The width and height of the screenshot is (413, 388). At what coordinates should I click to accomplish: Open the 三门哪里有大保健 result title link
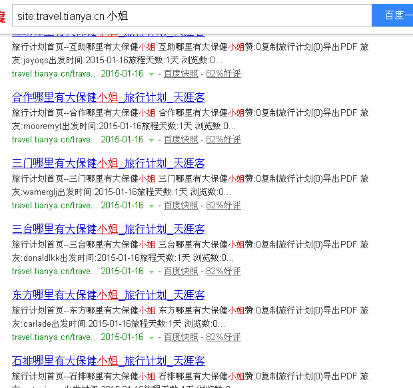(x=108, y=163)
